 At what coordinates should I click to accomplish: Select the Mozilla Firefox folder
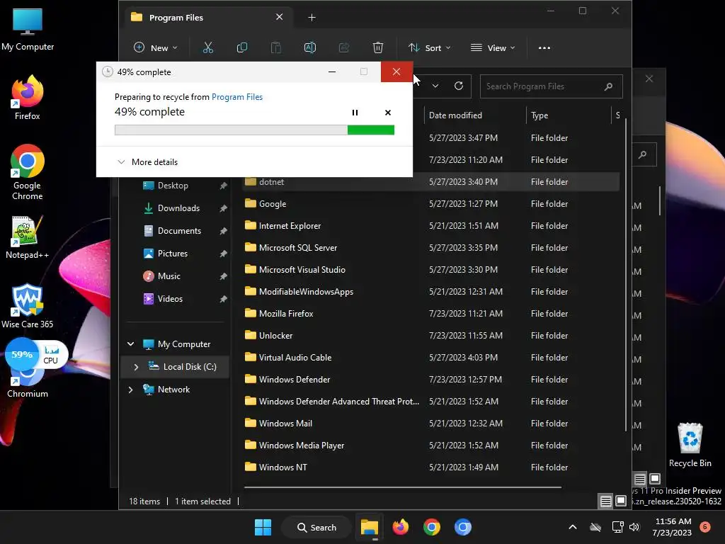click(x=431, y=314)
